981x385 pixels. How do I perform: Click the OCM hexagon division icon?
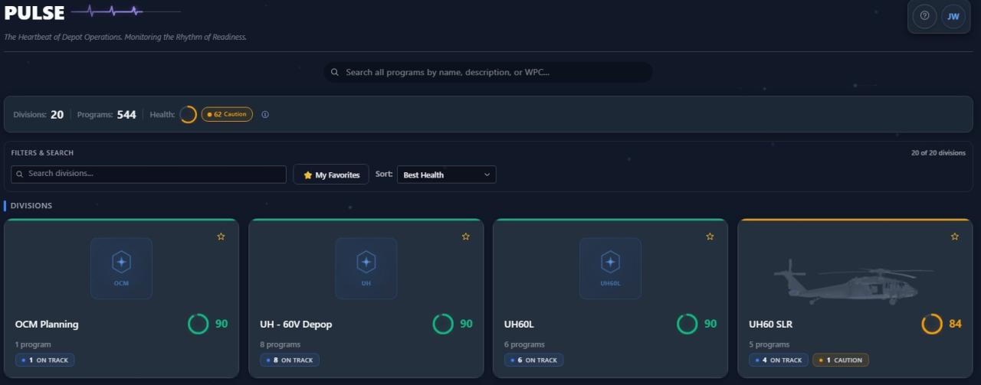pyautogui.click(x=121, y=268)
